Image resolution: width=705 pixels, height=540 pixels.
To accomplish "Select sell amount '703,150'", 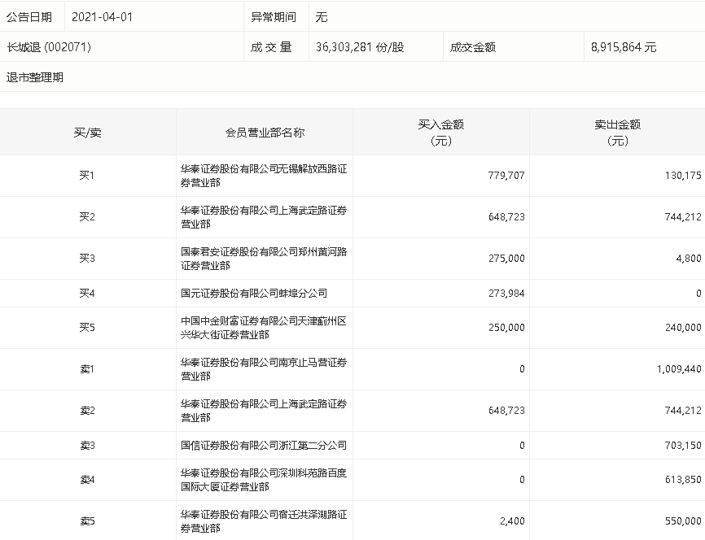I will point(683,446).
